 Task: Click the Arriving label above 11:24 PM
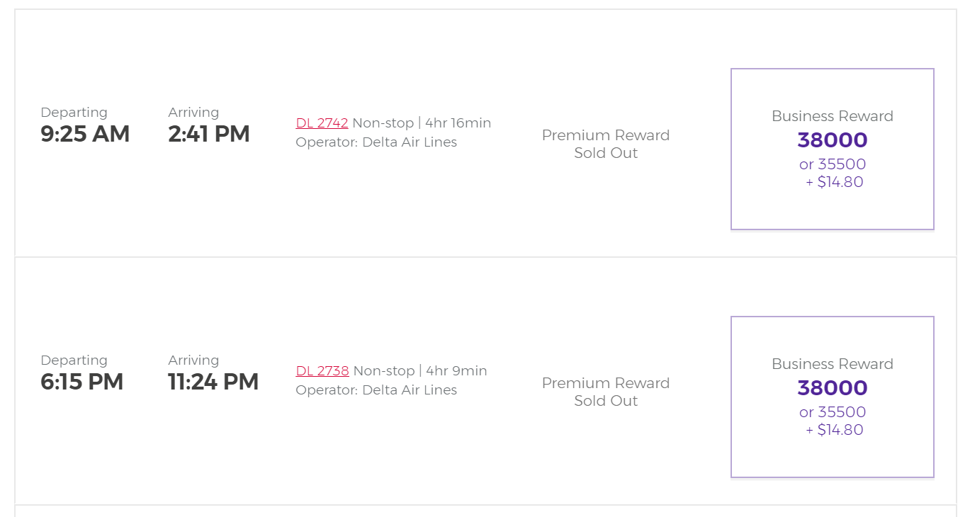193,360
